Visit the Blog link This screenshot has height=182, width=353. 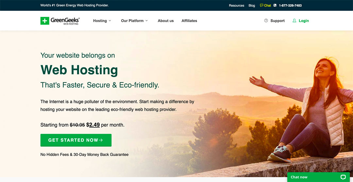252,6
